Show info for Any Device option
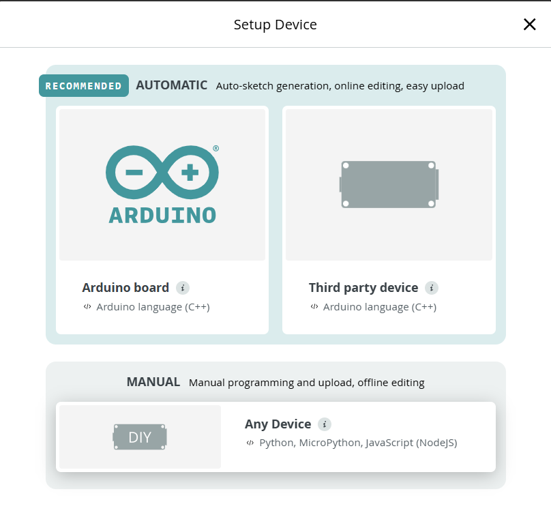The width and height of the screenshot is (551, 513). click(325, 424)
